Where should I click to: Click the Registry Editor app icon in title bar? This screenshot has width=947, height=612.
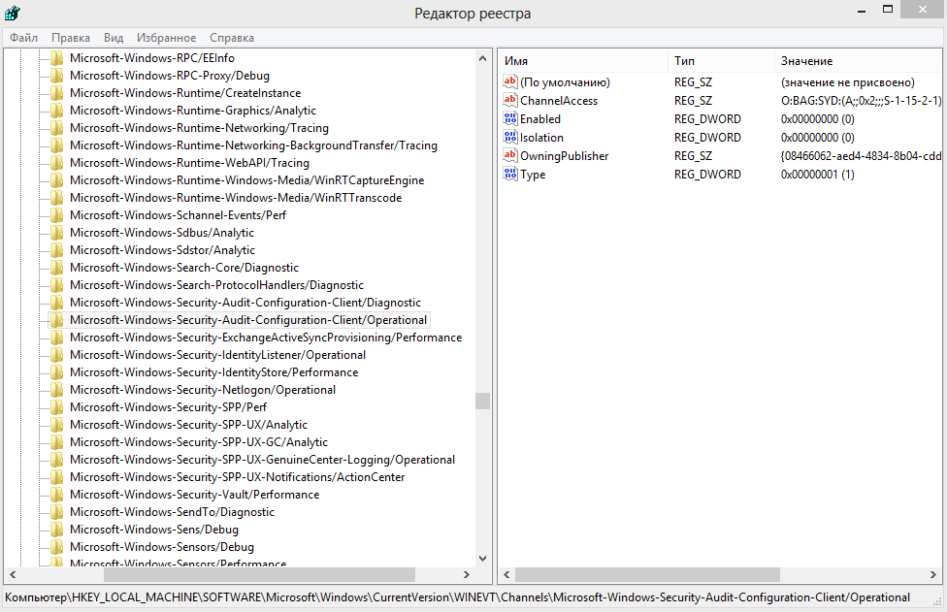(x=12, y=13)
